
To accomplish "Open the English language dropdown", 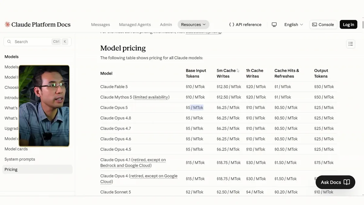I will [x=294, y=25].
